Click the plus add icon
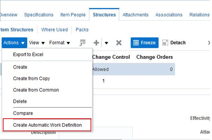This screenshot has width=212, height=140. tap(96, 43)
